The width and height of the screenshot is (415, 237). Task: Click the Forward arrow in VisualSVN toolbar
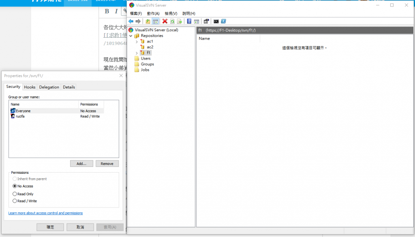coord(138,21)
